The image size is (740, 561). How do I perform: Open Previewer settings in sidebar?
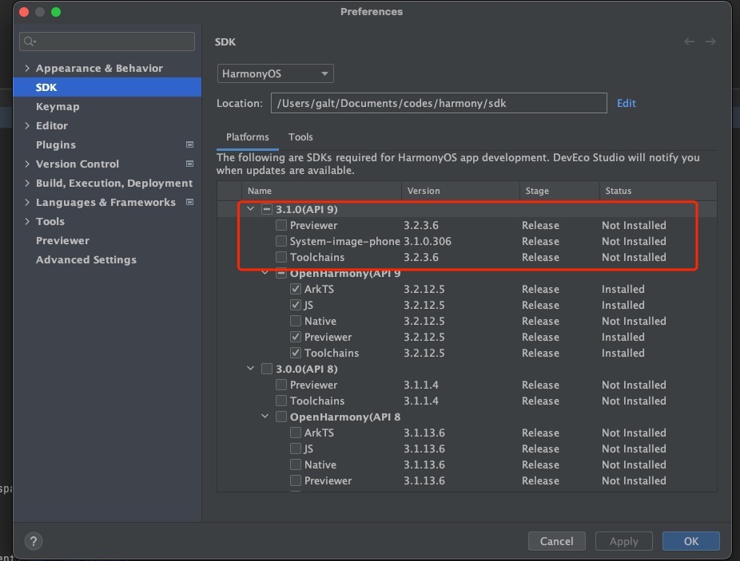click(x=63, y=240)
